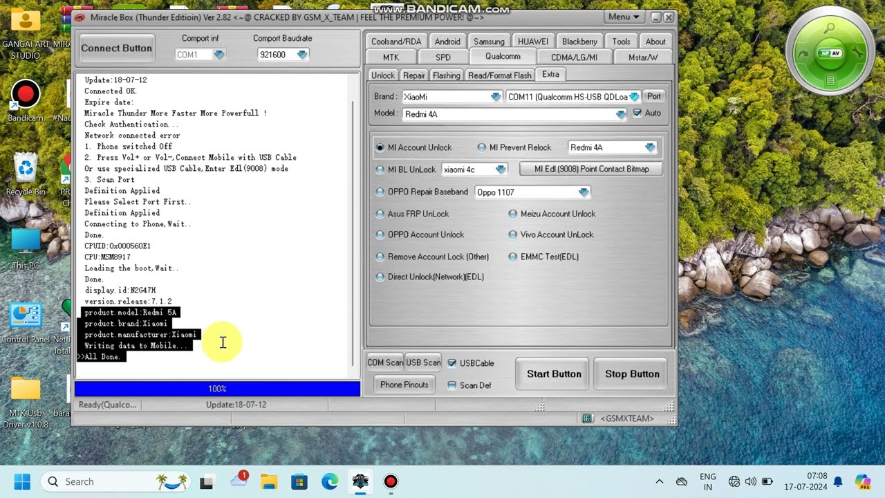Click the Start Button
The width and height of the screenshot is (885, 498).
click(554, 374)
